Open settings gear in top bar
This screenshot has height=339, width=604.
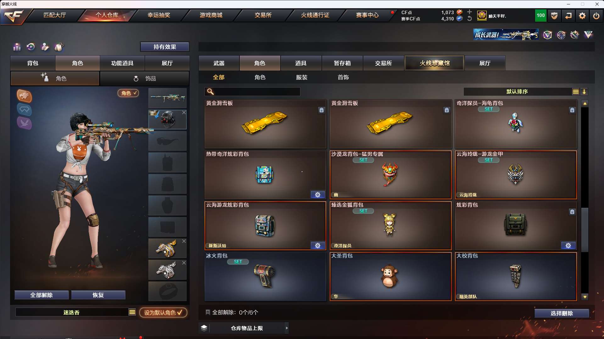click(582, 16)
